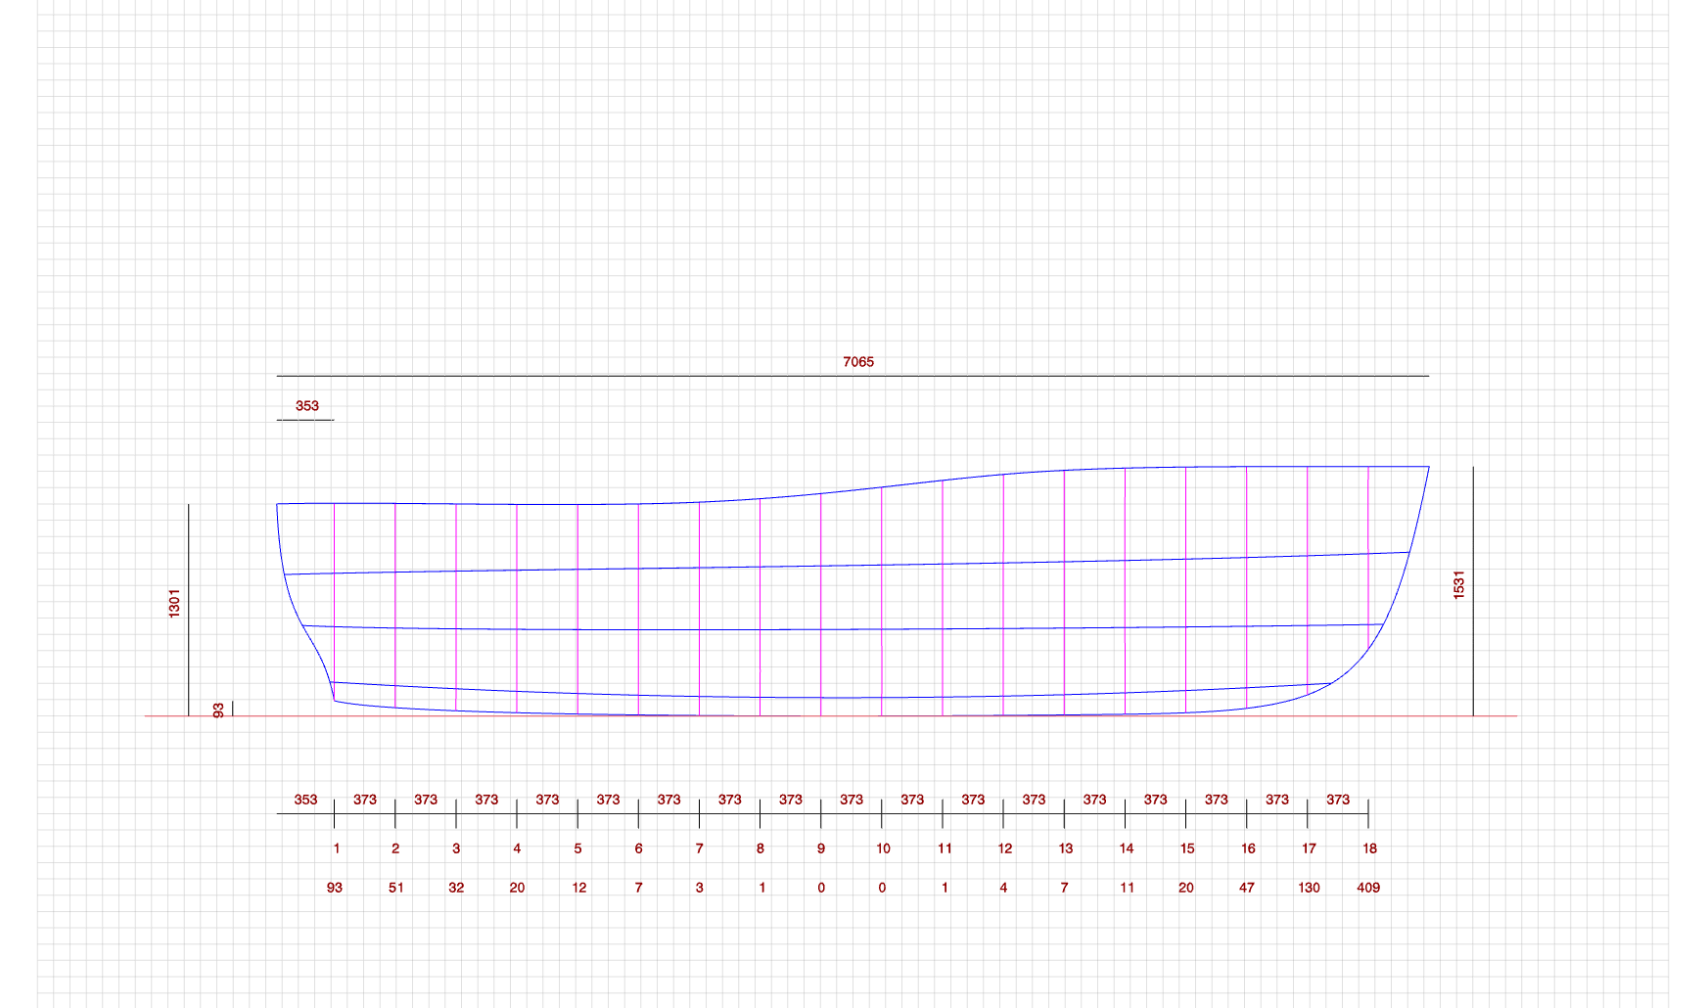Select the 1301 vertical height dimension text
The width and height of the screenshot is (1706, 1008).
(x=174, y=603)
